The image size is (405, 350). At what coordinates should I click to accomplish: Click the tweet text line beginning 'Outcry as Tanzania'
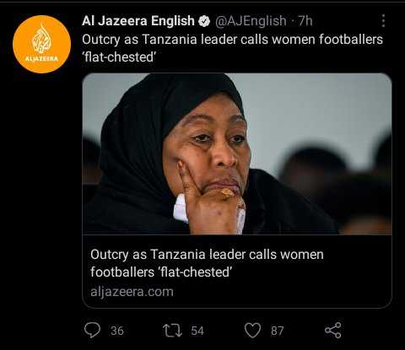point(232,40)
